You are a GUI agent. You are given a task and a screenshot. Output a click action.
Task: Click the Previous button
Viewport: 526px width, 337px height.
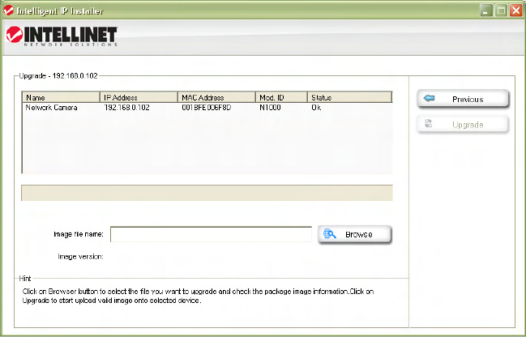point(463,99)
